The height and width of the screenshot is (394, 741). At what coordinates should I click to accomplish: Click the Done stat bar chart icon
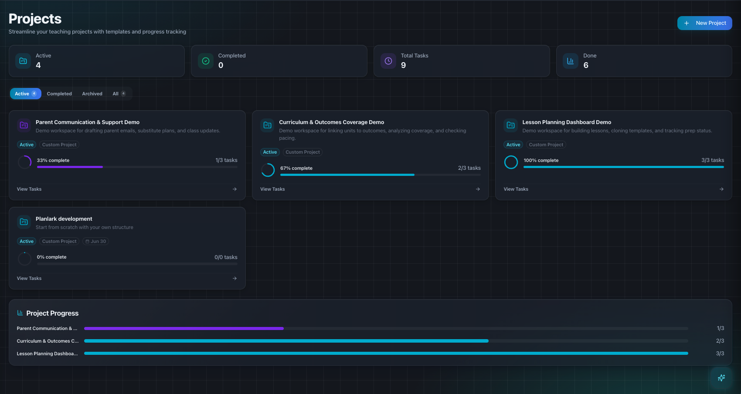570,61
